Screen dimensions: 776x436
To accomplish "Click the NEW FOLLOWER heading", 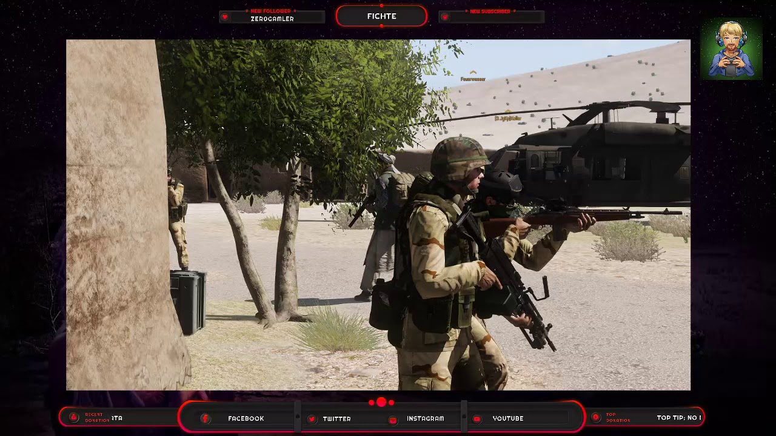I will (270, 11).
